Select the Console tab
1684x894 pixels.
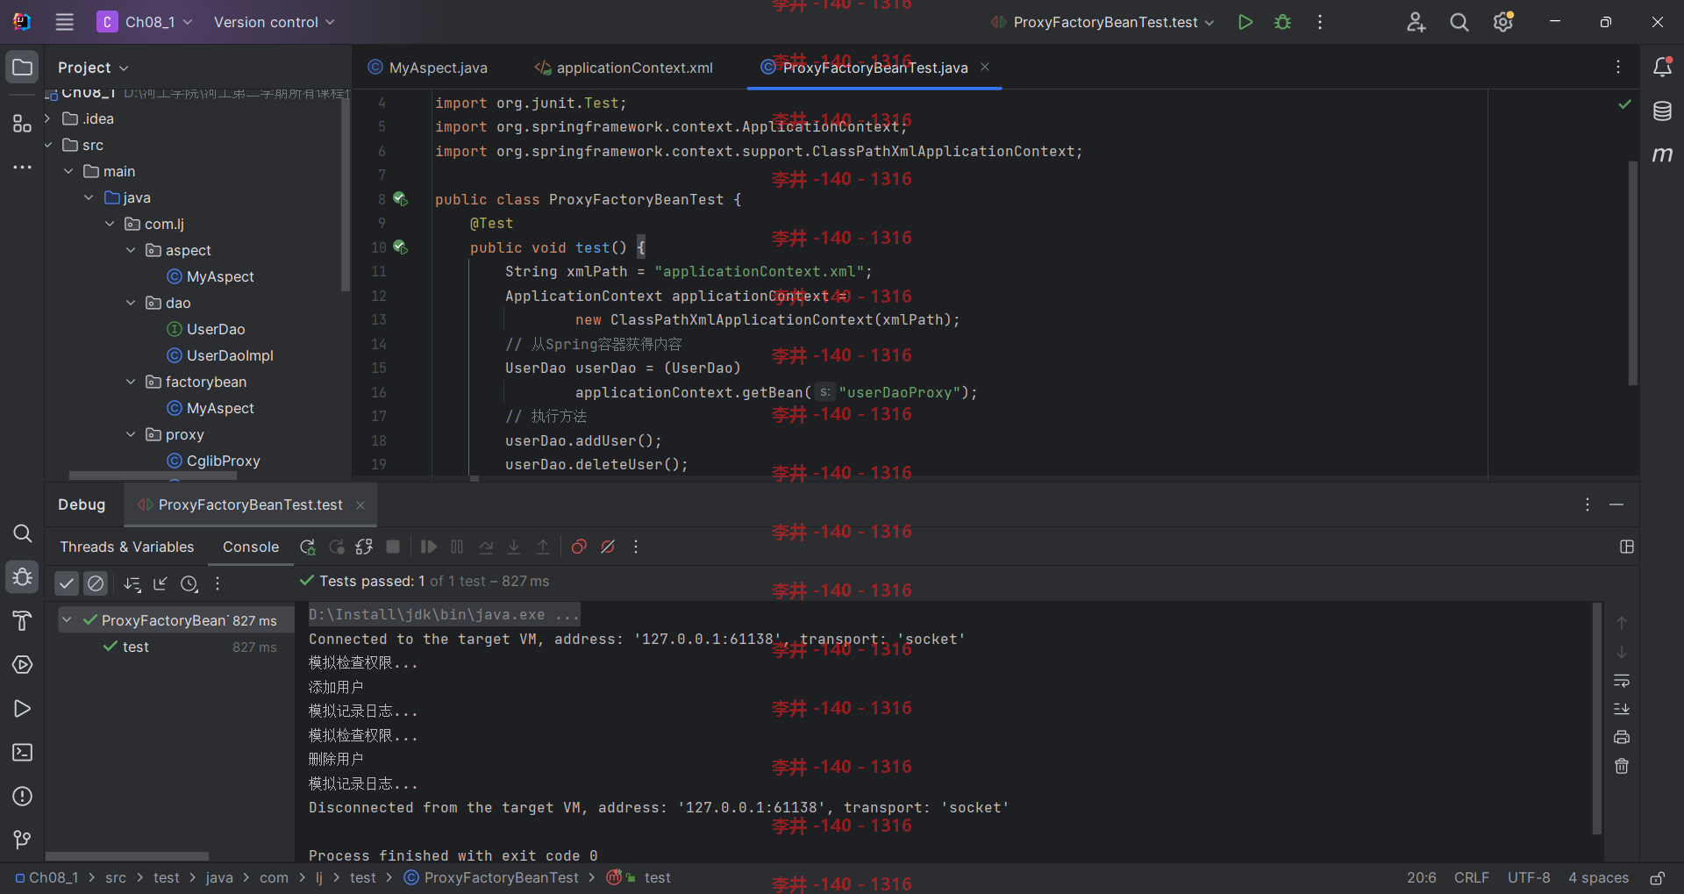click(x=251, y=547)
